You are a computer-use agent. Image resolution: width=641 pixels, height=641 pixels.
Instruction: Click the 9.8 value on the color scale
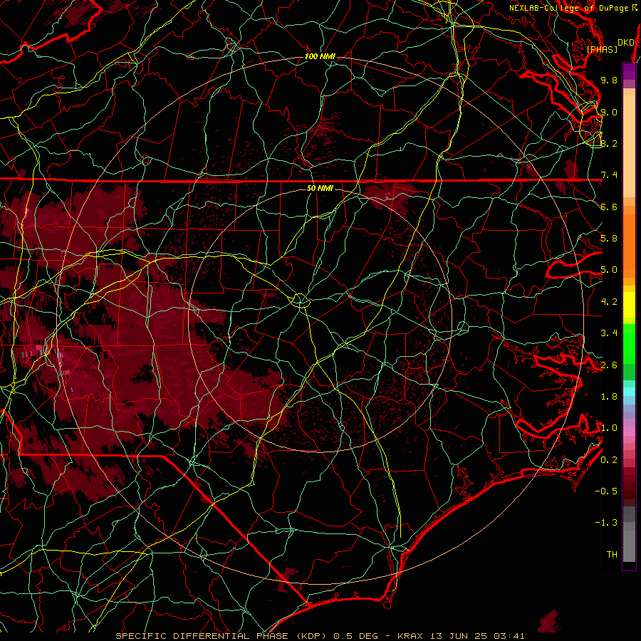point(609,80)
